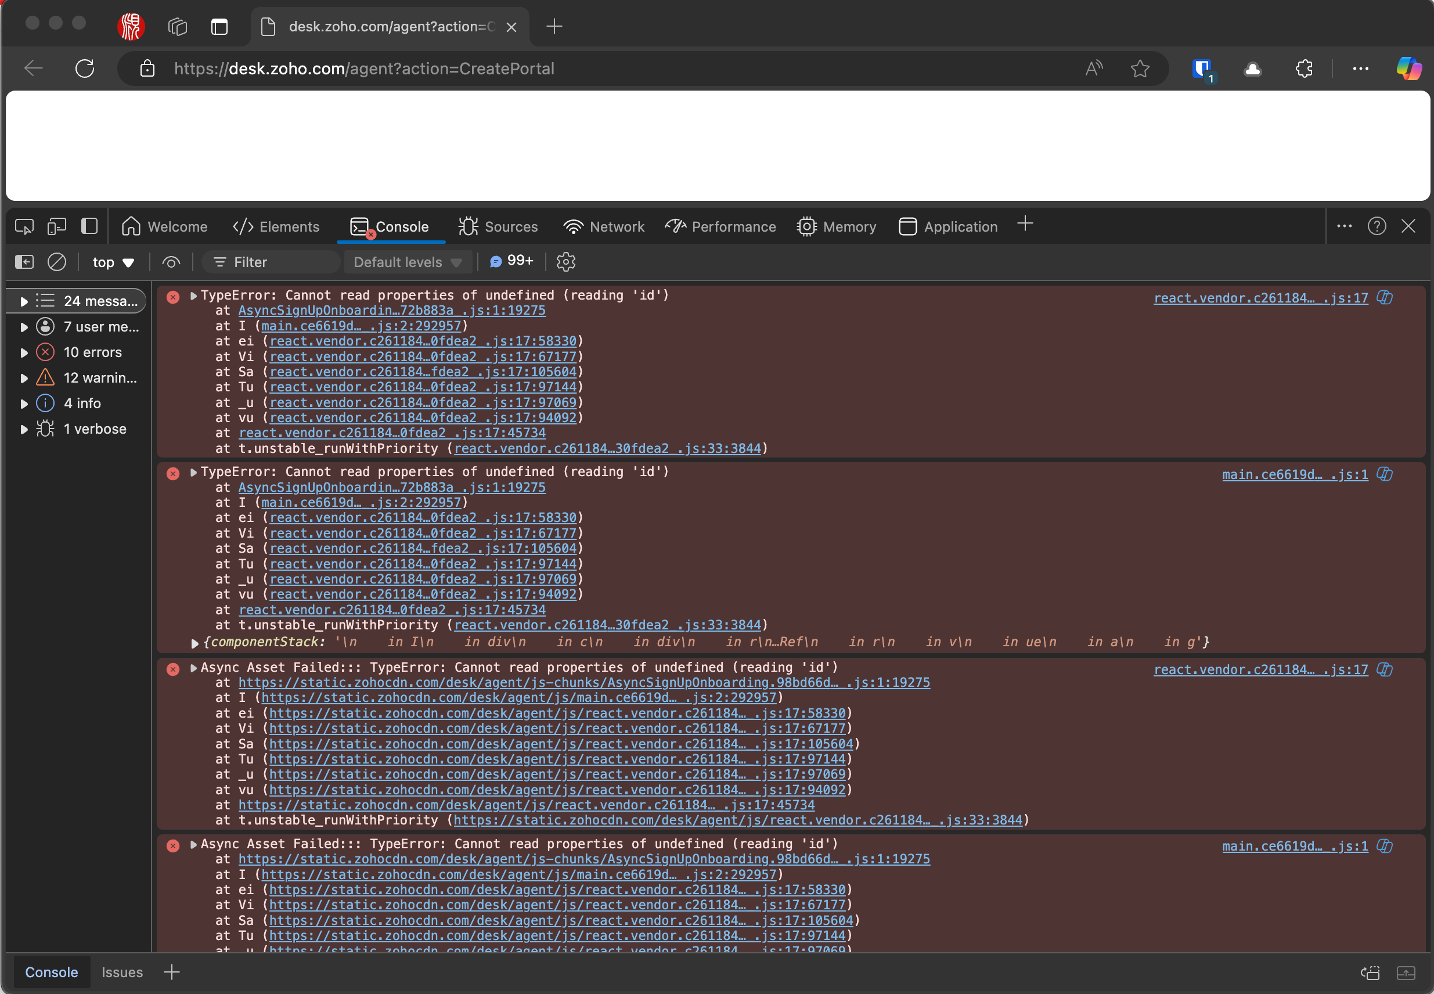
Task: Open the top context dropdown
Action: click(x=113, y=262)
